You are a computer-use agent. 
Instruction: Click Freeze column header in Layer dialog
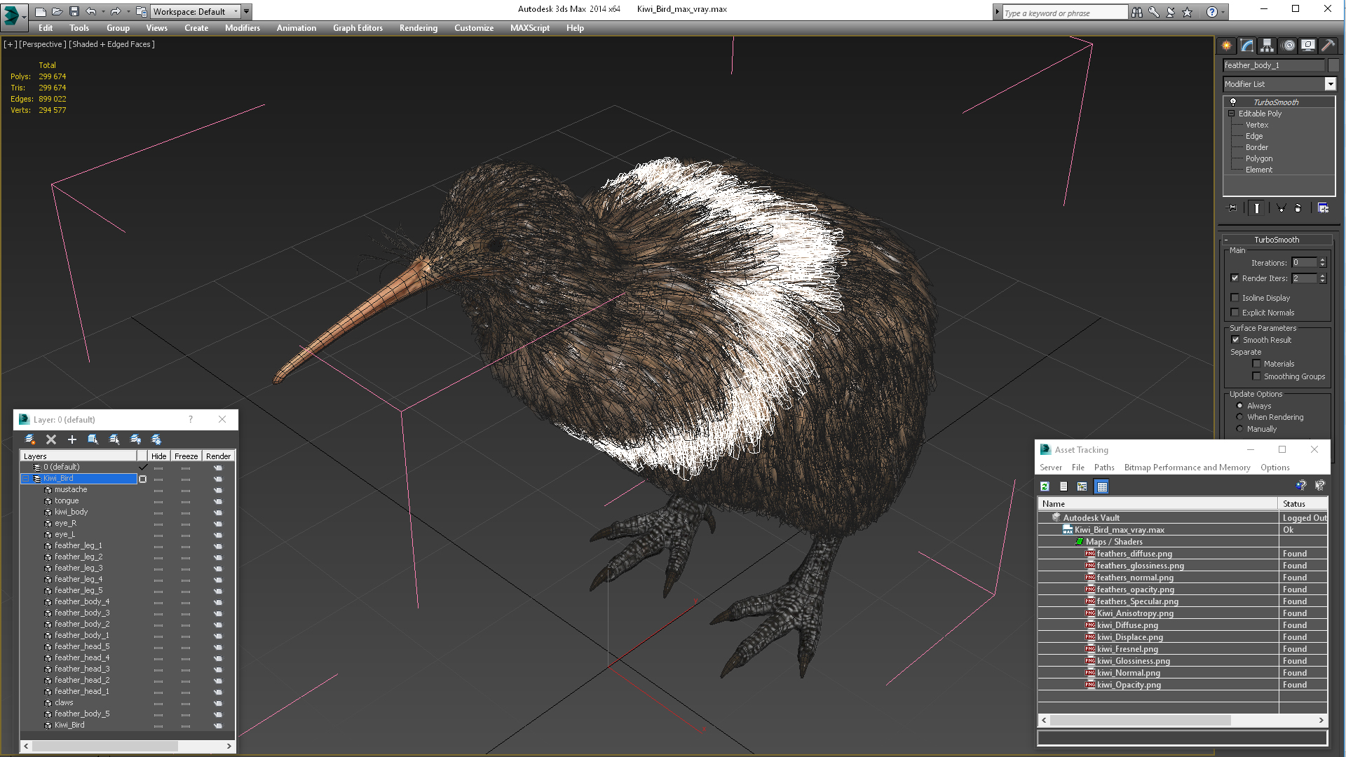tap(186, 456)
